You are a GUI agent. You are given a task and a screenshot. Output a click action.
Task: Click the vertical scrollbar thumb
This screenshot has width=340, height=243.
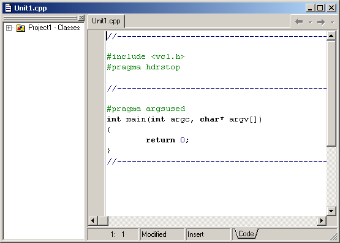[331, 93]
